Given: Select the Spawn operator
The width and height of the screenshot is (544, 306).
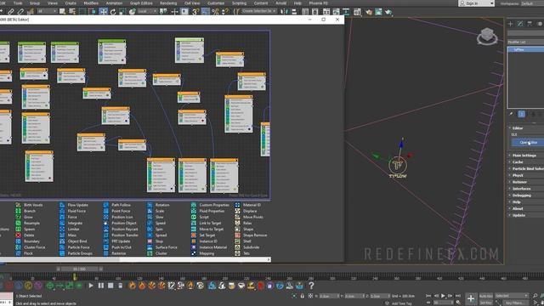Looking at the screenshot, I should 25,229.
